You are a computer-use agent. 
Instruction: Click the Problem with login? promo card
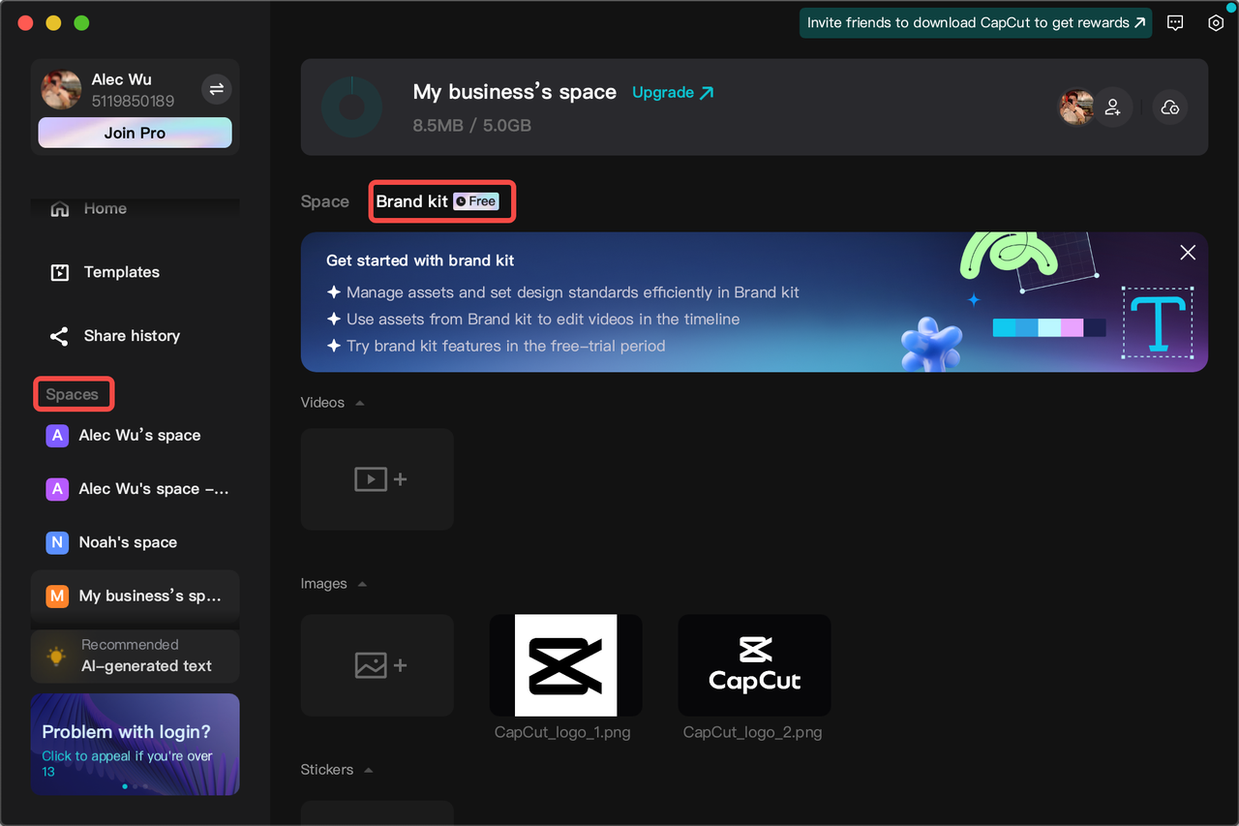pyautogui.click(x=136, y=744)
